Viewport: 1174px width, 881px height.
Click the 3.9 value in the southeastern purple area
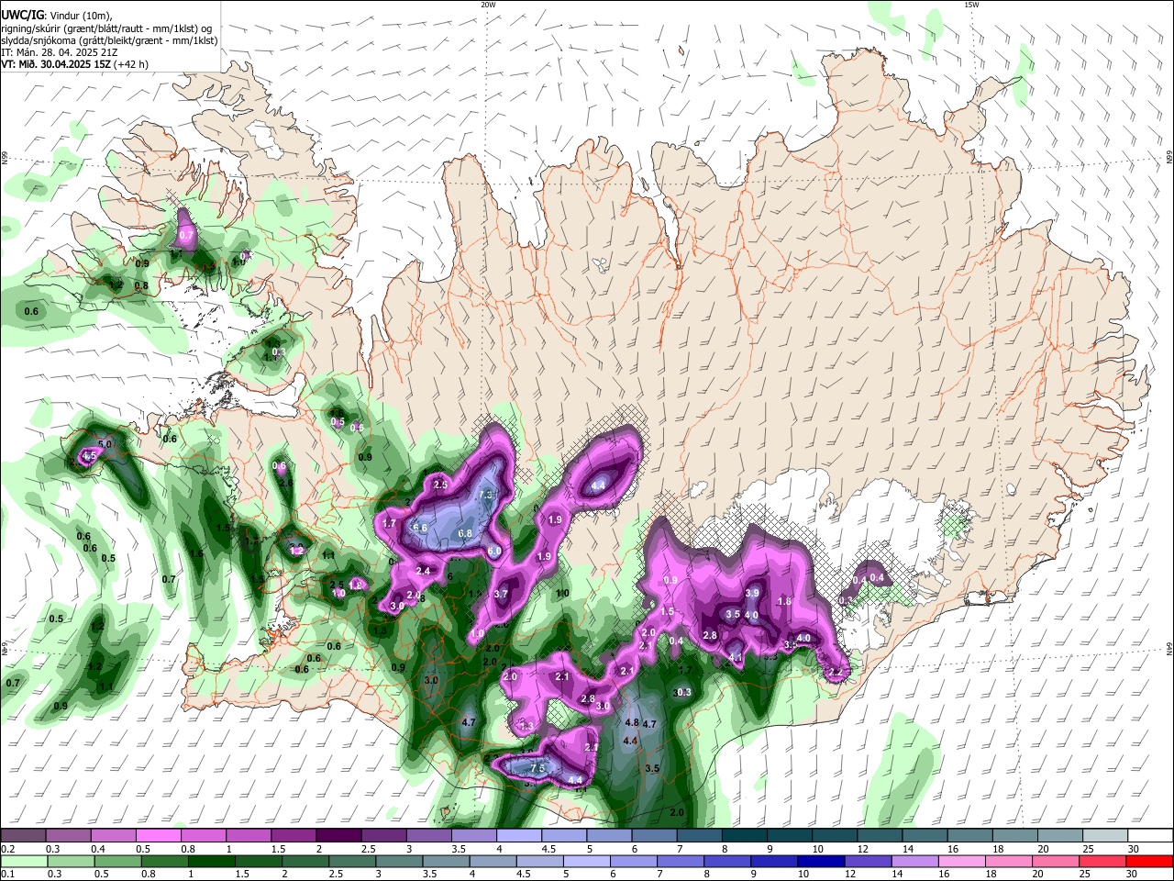[752, 593]
